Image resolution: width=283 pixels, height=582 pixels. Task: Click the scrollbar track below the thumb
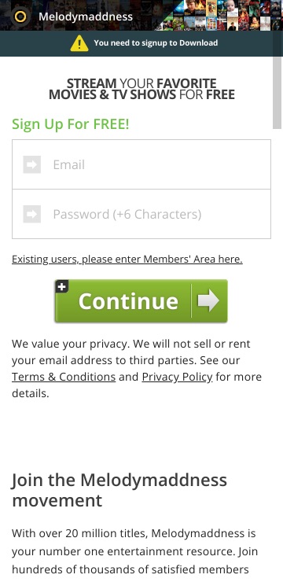[x=277, y=352]
